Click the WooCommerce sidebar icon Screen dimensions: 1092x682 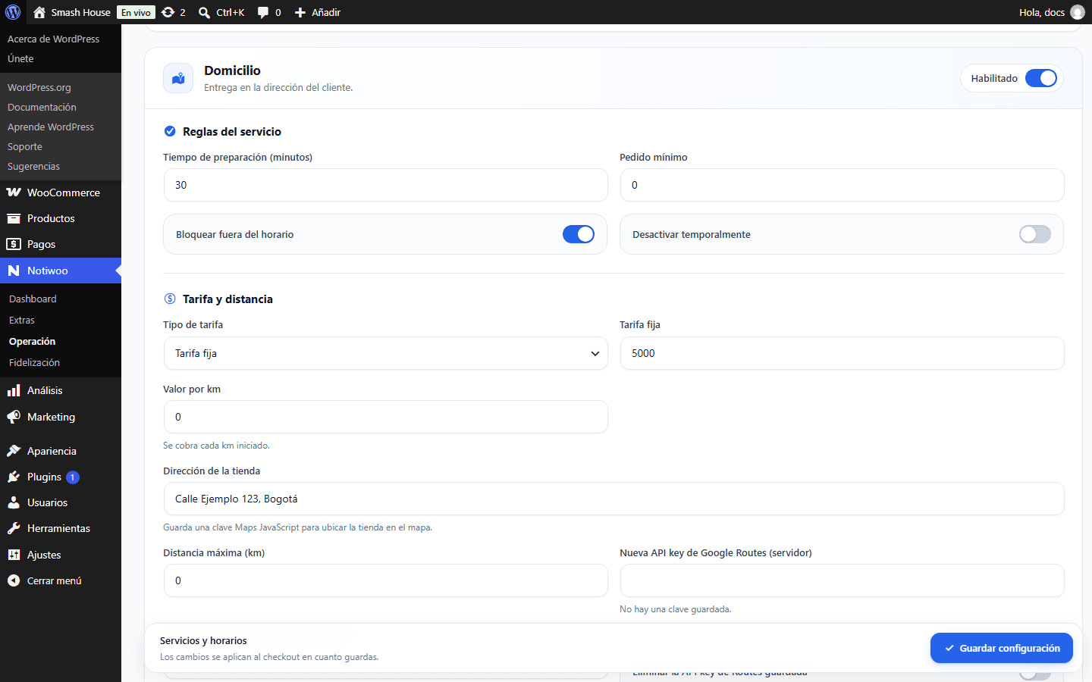point(14,192)
